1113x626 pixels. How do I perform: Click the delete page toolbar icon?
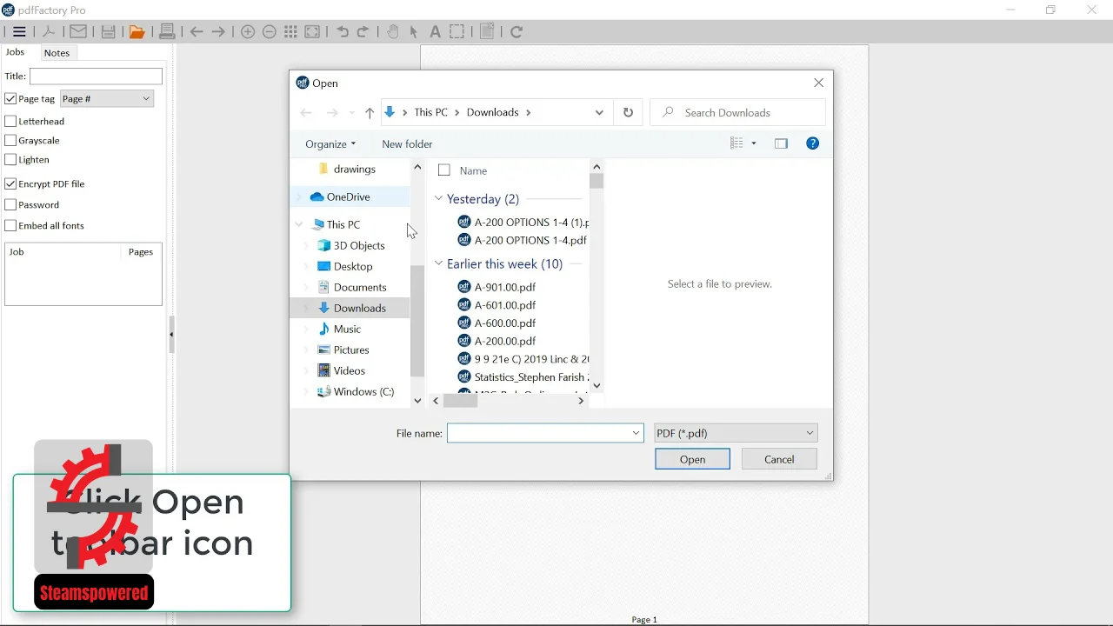(488, 31)
